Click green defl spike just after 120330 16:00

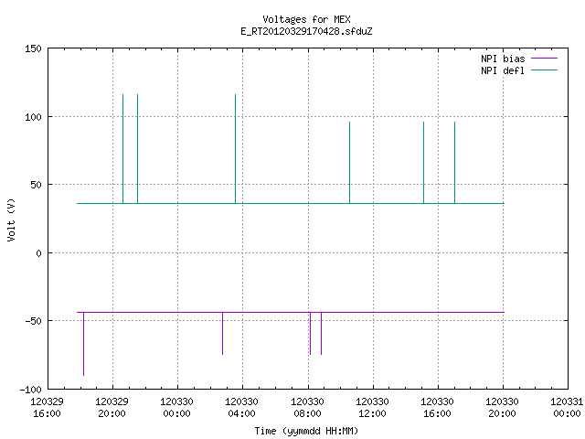[x=455, y=163]
